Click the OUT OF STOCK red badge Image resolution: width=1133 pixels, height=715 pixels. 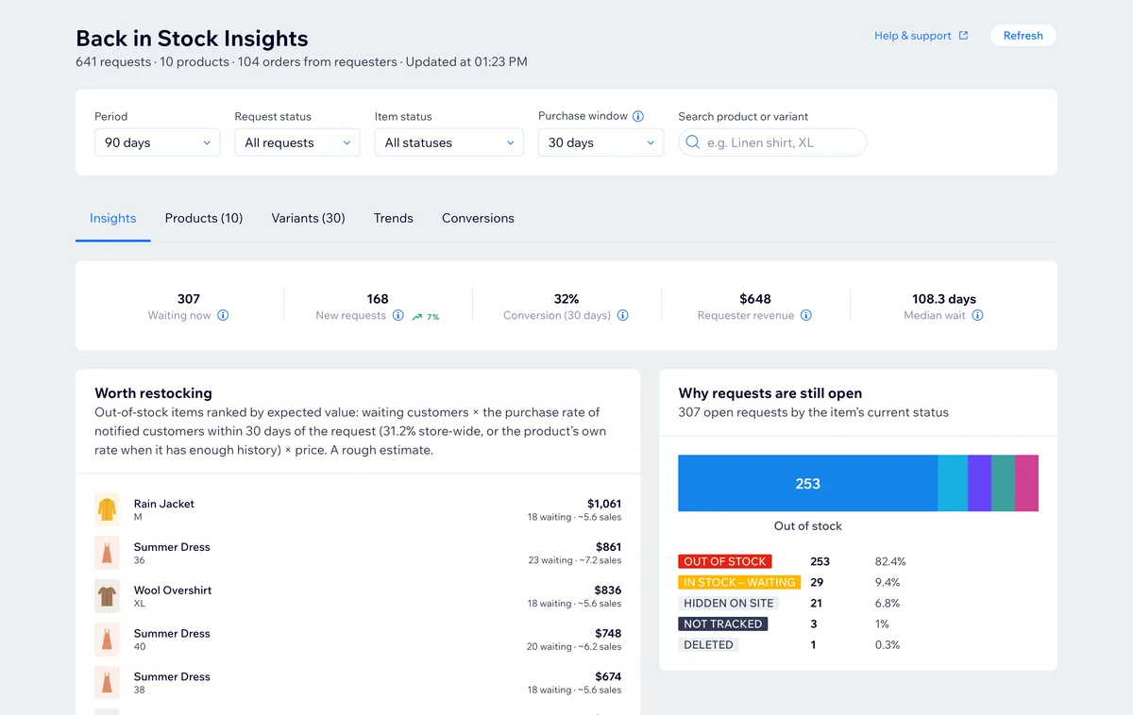(x=725, y=561)
